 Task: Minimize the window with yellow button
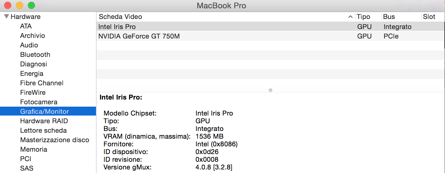coord(20,5)
